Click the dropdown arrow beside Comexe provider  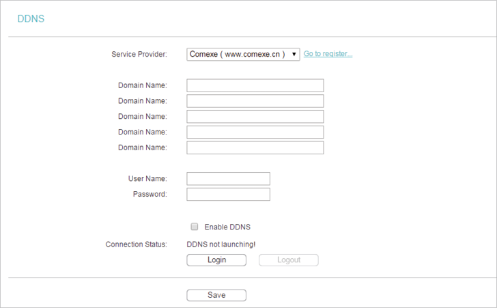pyautogui.click(x=294, y=54)
